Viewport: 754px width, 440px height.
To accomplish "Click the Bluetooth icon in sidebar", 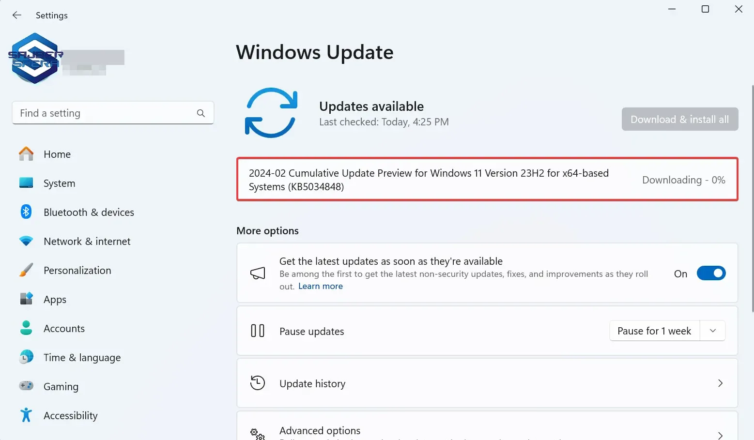I will 26,212.
